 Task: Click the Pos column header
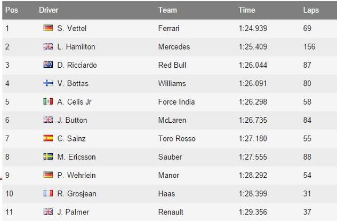click(12, 10)
